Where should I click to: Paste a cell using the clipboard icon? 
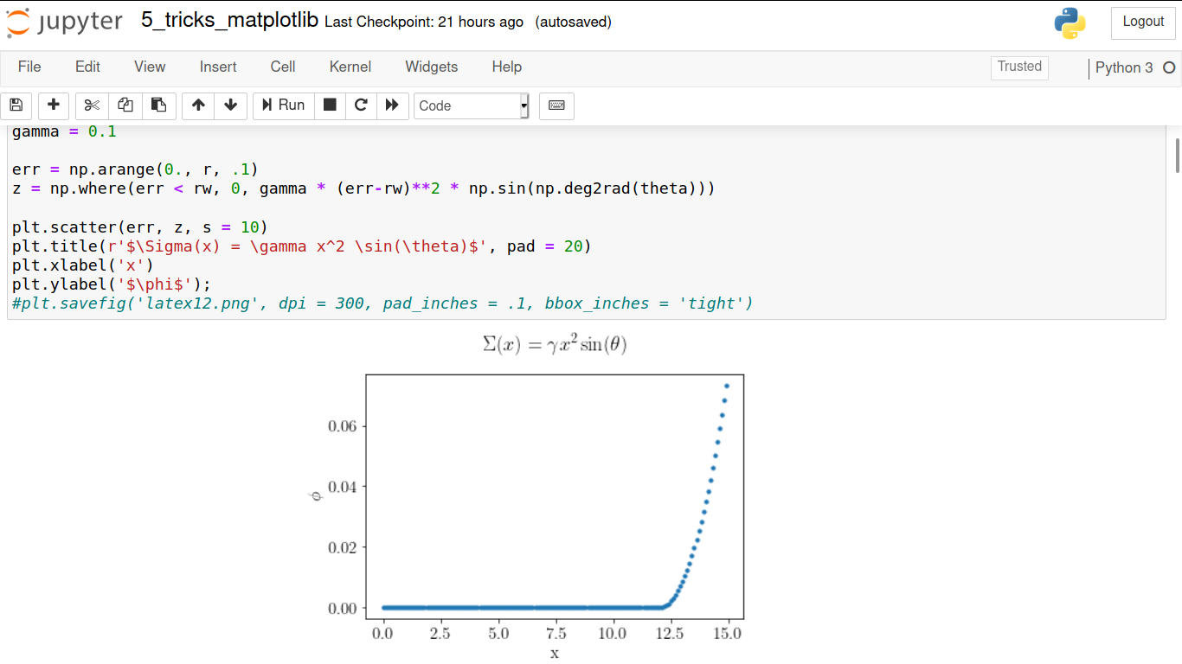click(x=158, y=105)
